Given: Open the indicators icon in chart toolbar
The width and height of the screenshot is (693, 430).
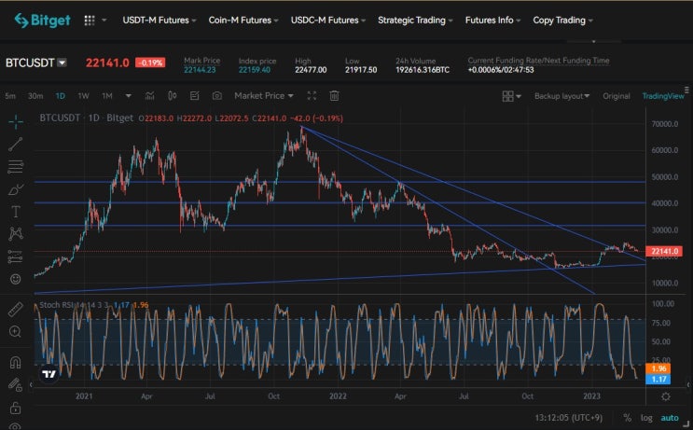Looking at the screenshot, I should click(150, 96).
